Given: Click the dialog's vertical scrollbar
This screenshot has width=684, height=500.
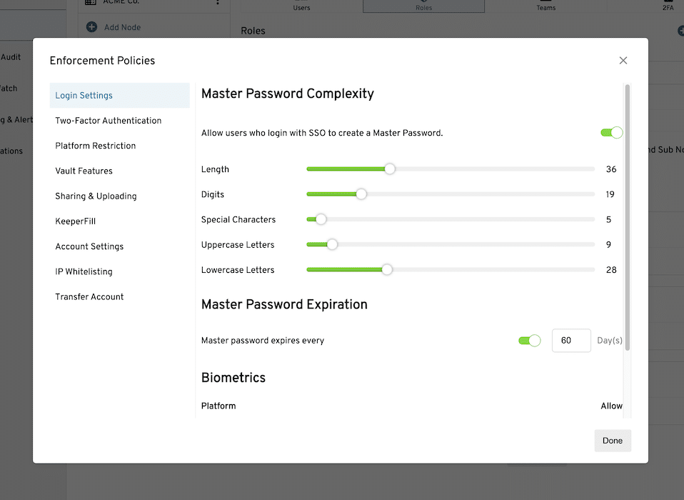Looking at the screenshot, I should tap(628, 214).
